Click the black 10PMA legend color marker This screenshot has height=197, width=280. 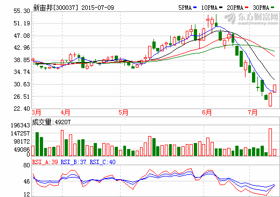click(x=221, y=8)
